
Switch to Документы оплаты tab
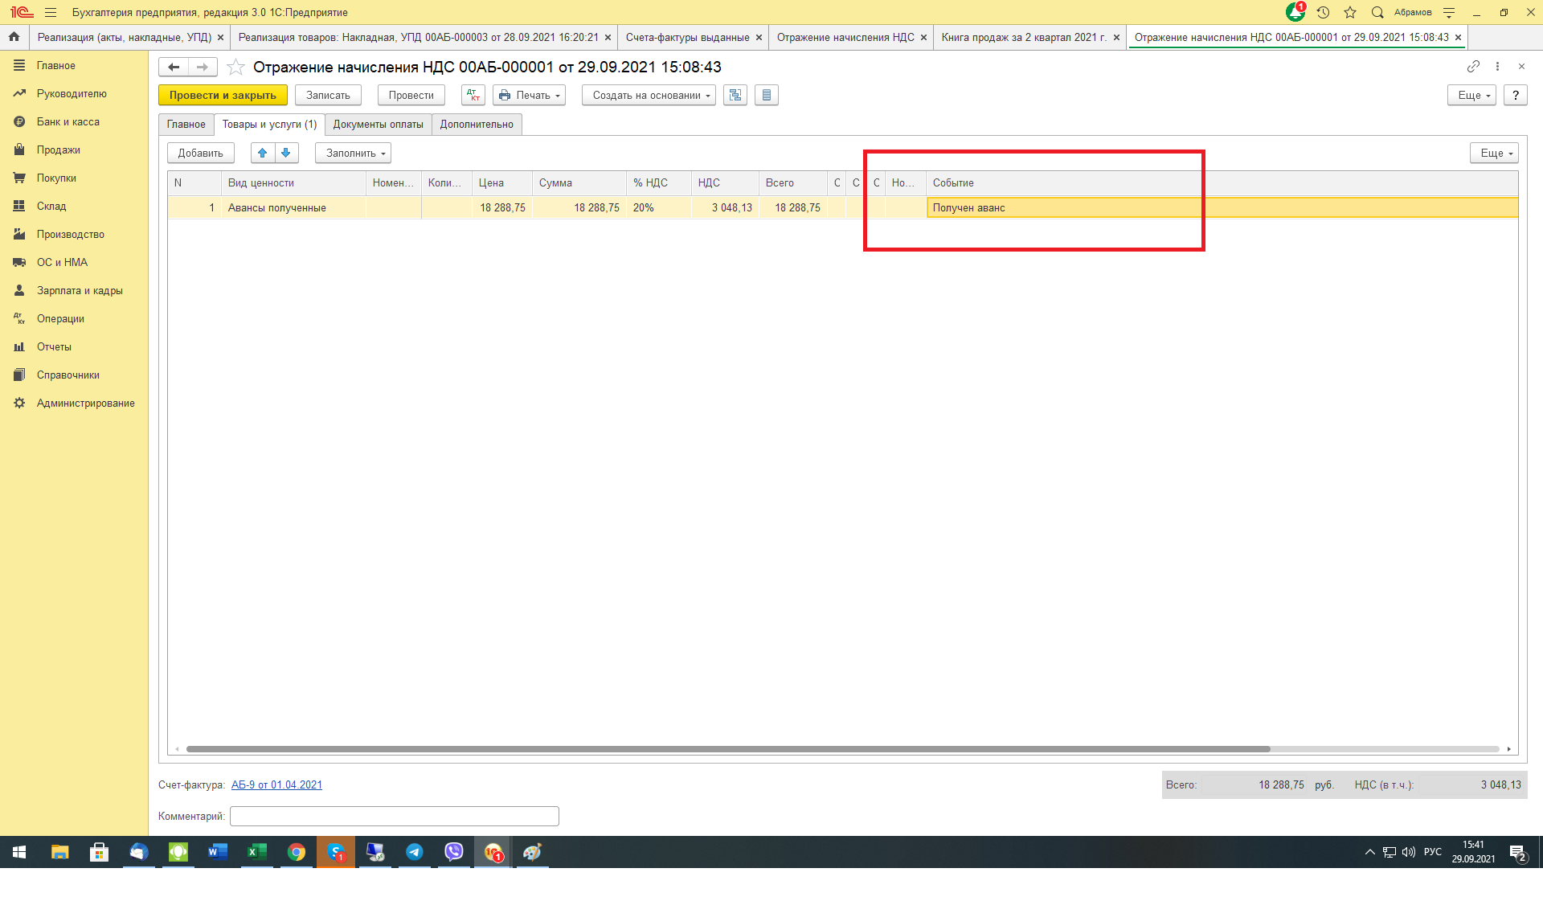[x=378, y=124]
